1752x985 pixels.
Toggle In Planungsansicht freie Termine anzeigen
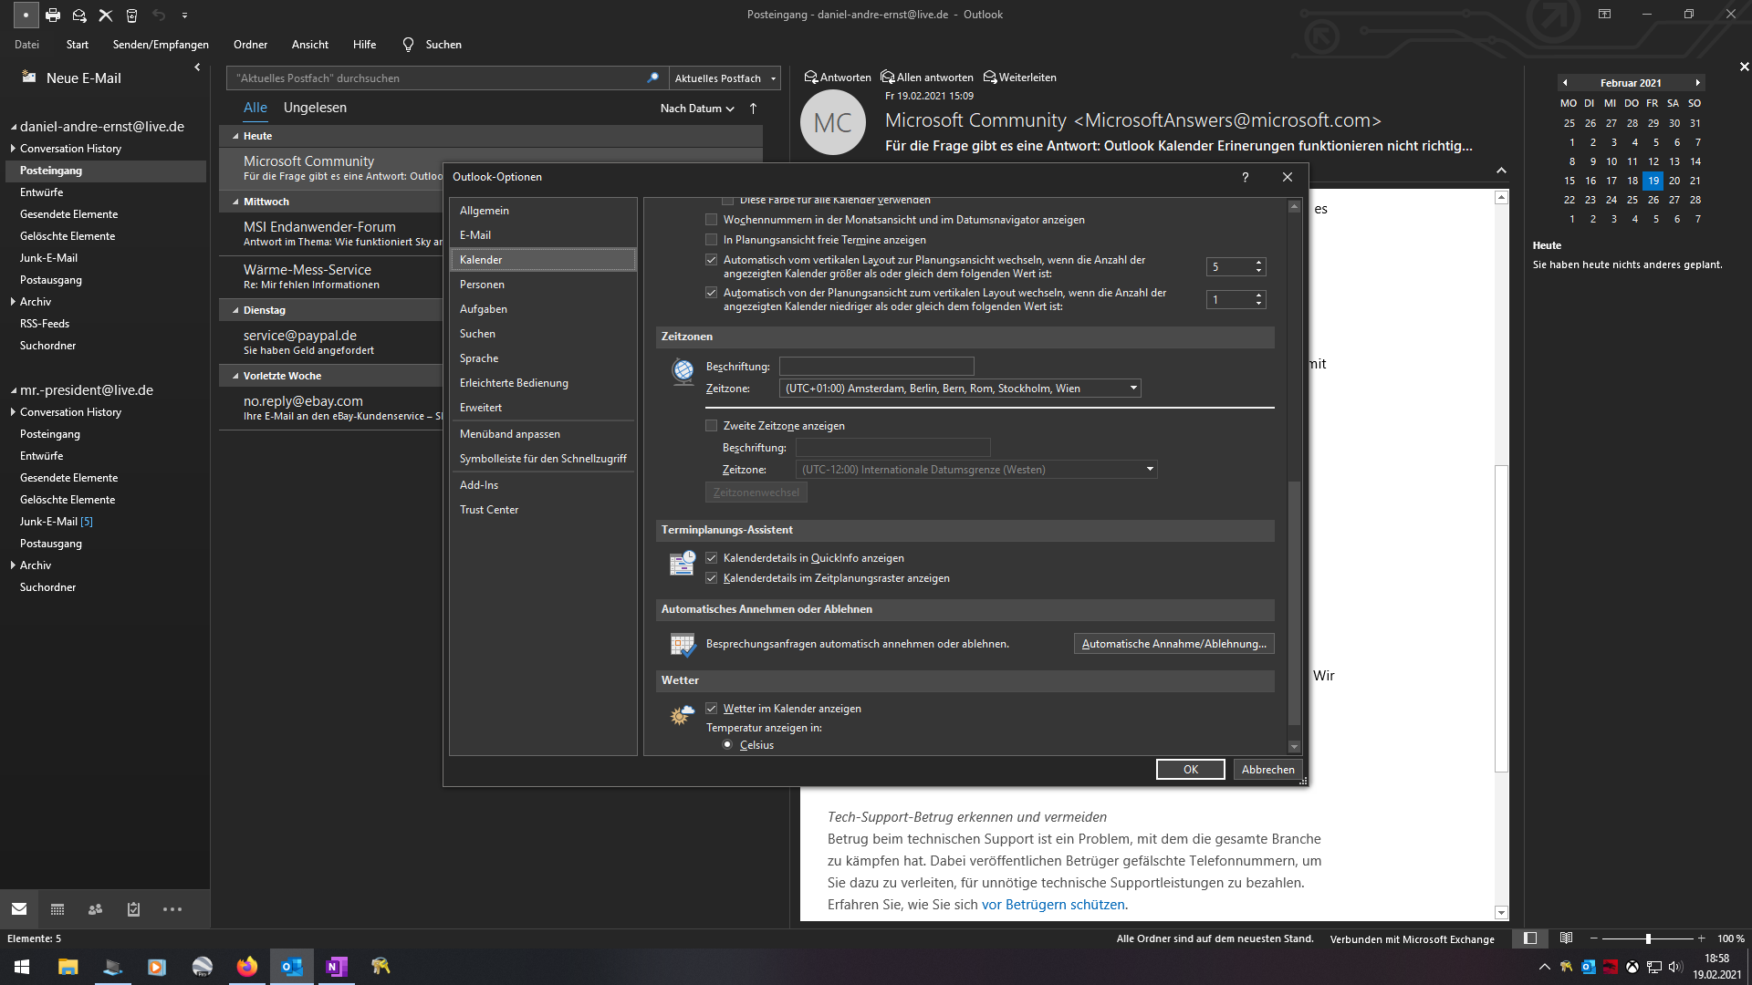pyautogui.click(x=712, y=240)
